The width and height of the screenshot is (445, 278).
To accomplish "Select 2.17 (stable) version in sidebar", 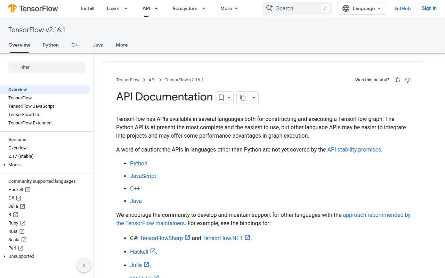I will coord(21,156).
